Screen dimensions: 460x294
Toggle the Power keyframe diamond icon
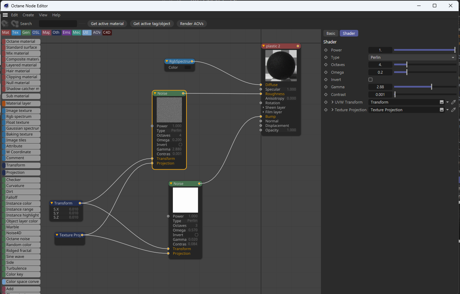pos(326,50)
